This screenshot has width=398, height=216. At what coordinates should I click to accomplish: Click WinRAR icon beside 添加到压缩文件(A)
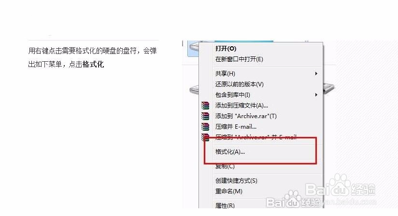(x=205, y=105)
